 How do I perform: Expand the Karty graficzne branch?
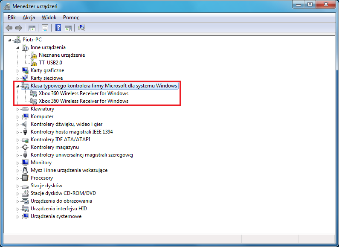[x=18, y=71]
